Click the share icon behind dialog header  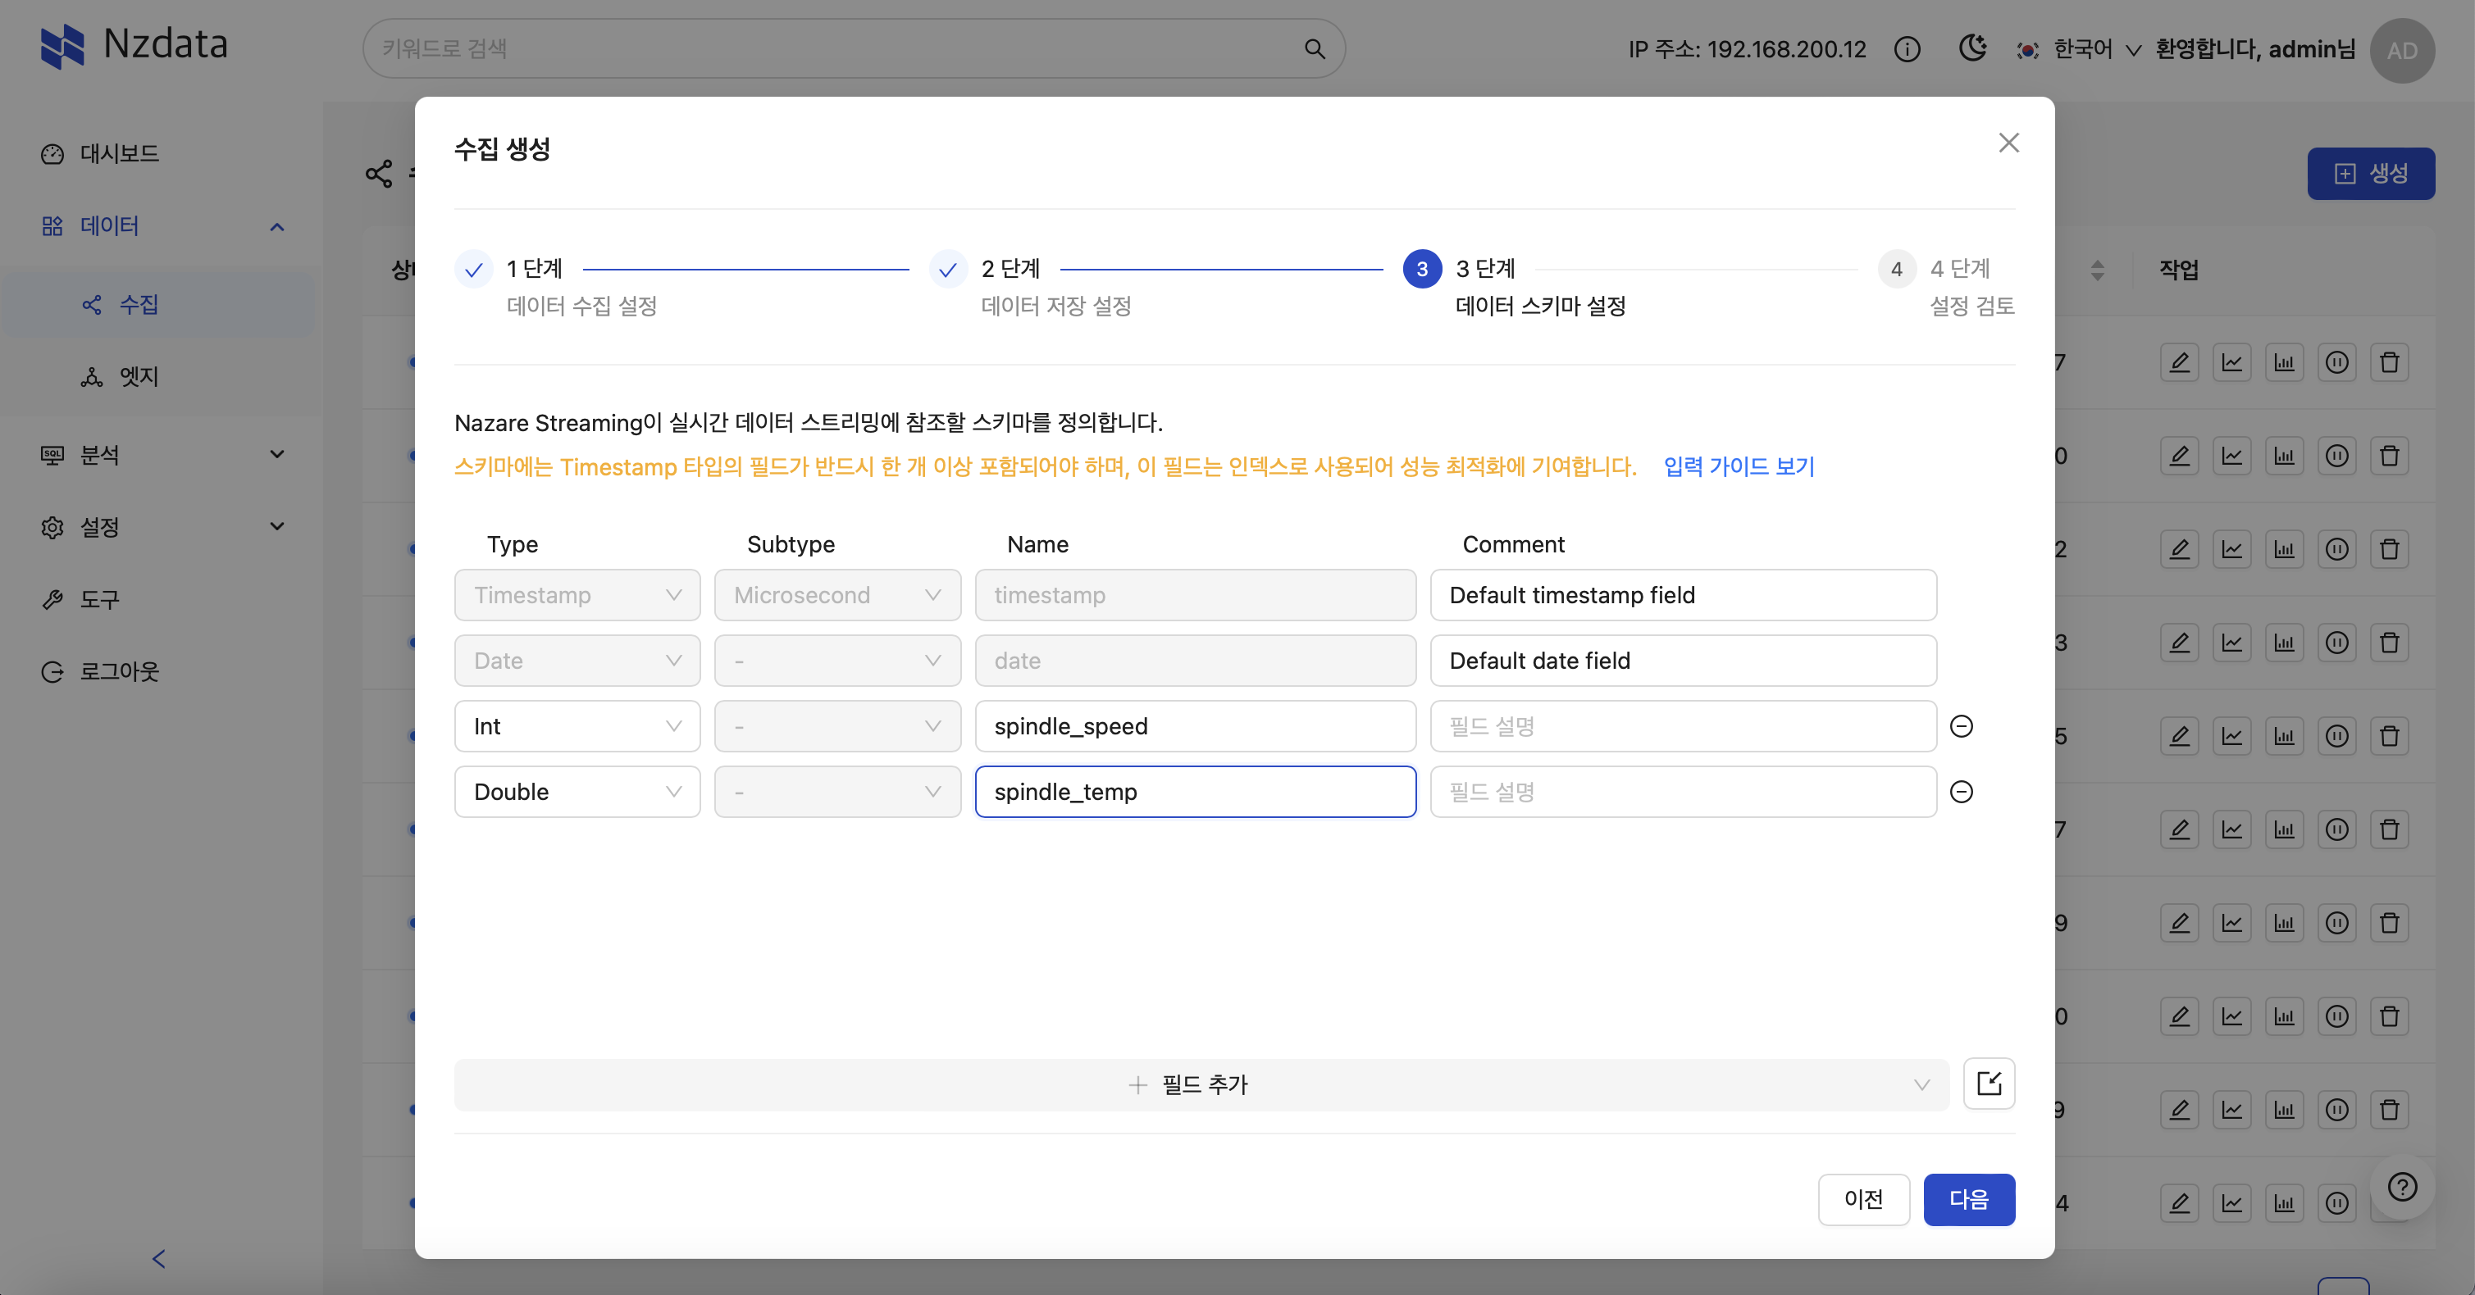point(379,174)
